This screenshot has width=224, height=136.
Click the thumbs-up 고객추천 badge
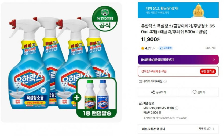click(x=166, y=48)
